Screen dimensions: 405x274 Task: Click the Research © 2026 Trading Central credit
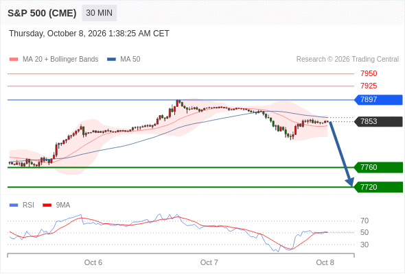[x=347, y=60]
